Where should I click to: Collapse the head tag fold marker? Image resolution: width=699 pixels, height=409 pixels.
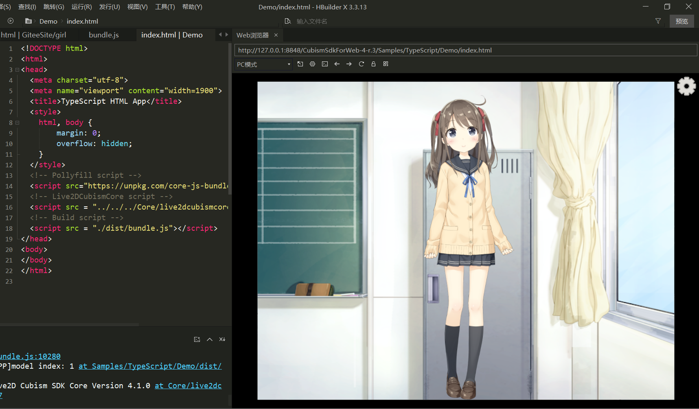pyautogui.click(x=17, y=70)
